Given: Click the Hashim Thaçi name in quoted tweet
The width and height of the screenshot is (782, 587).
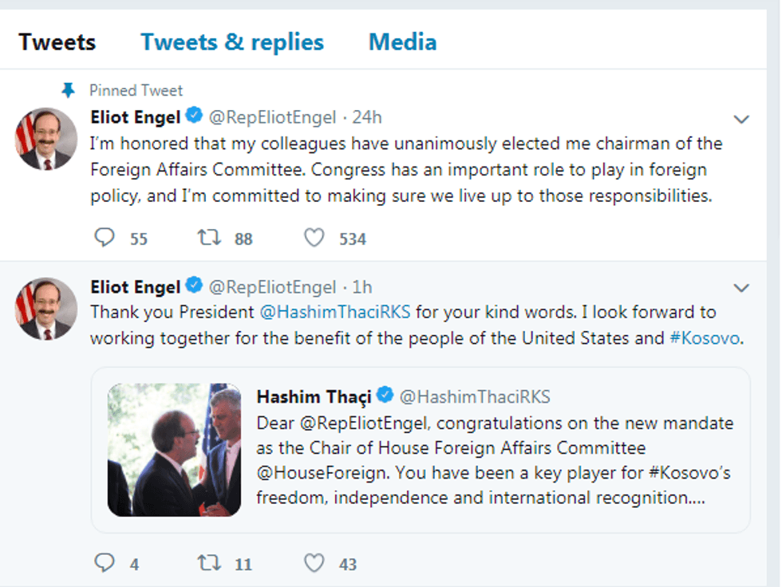Looking at the screenshot, I should tap(314, 396).
